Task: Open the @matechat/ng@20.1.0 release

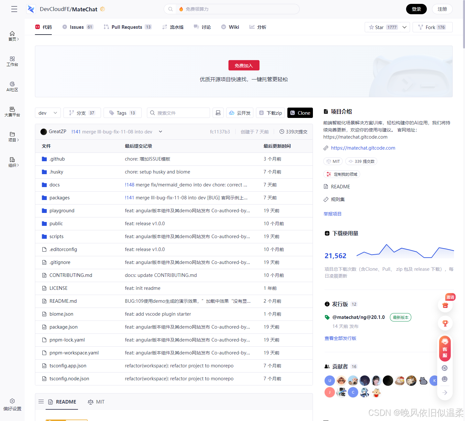Action: [x=359, y=317]
